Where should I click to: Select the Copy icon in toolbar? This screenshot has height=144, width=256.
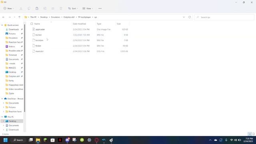pos(29,8)
